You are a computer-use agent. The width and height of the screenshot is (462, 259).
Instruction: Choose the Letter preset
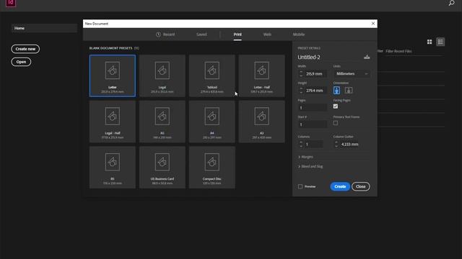113,76
